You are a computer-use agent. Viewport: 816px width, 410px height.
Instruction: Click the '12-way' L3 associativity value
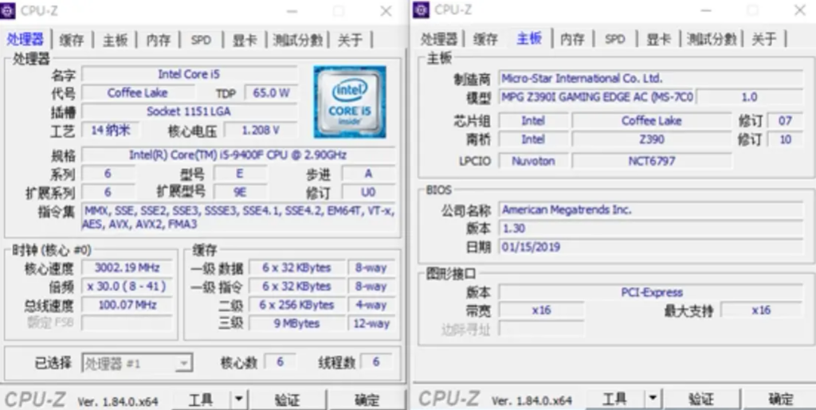click(x=371, y=323)
